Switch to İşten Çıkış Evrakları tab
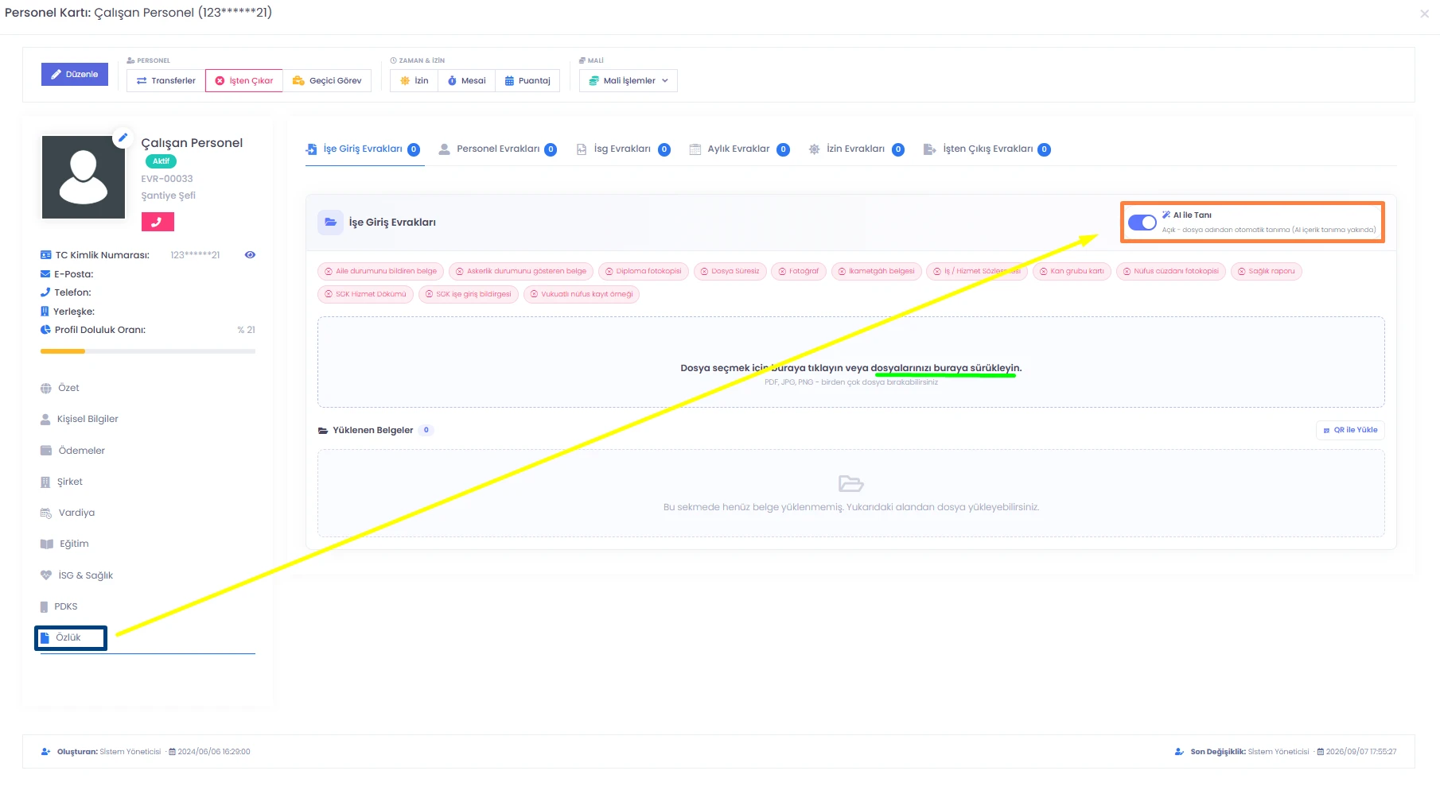 pos(987,149)
